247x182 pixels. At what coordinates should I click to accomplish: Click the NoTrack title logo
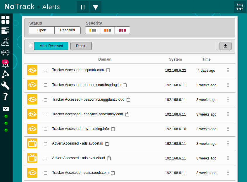[x=19, y=7]
